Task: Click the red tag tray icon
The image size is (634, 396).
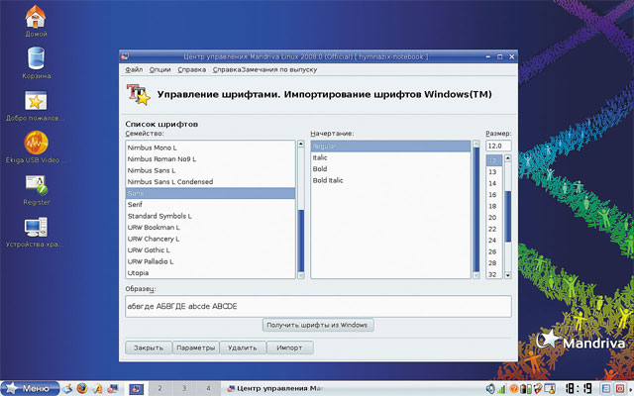Action: [x=537, y=389]
